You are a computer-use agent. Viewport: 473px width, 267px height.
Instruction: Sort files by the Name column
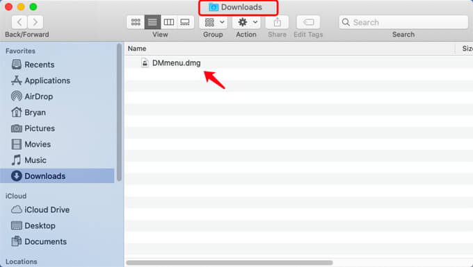(137, 49)
